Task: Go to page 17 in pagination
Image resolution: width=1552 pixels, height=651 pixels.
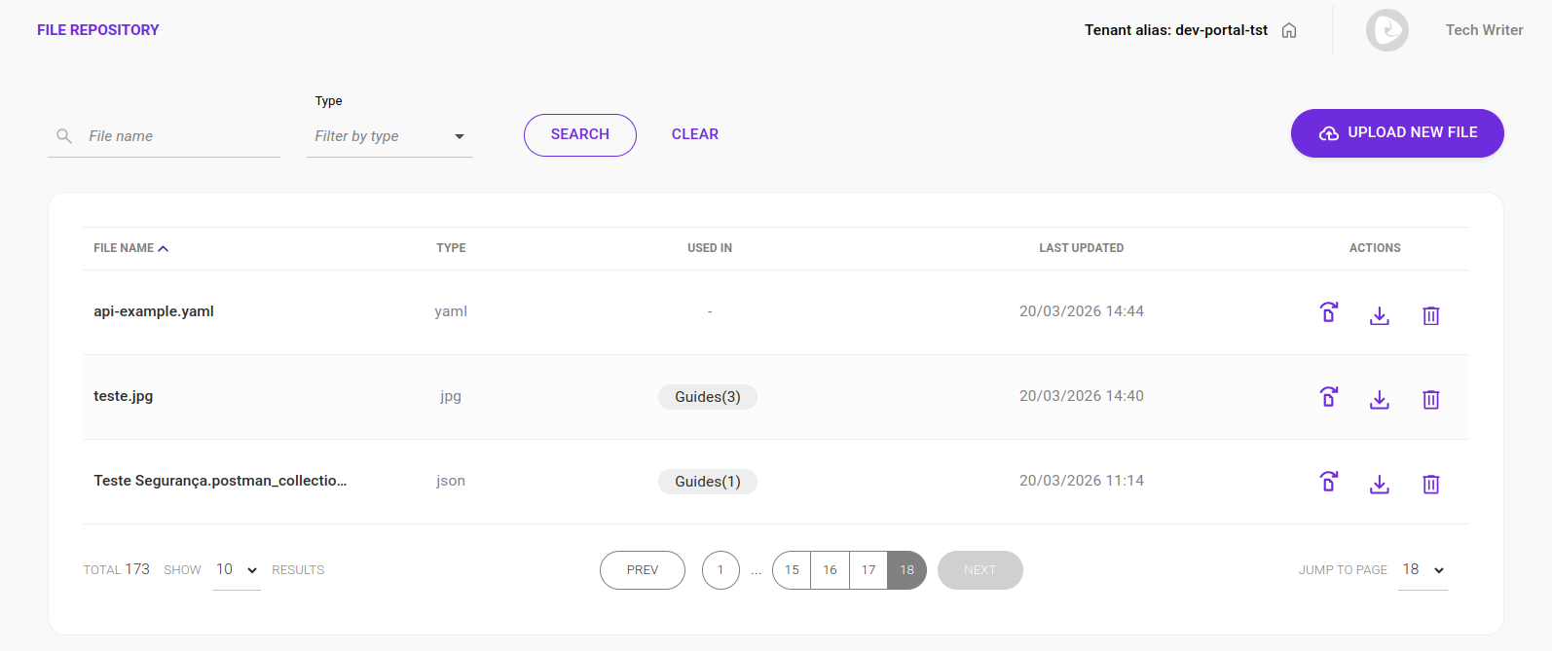Action: (868, 570)
